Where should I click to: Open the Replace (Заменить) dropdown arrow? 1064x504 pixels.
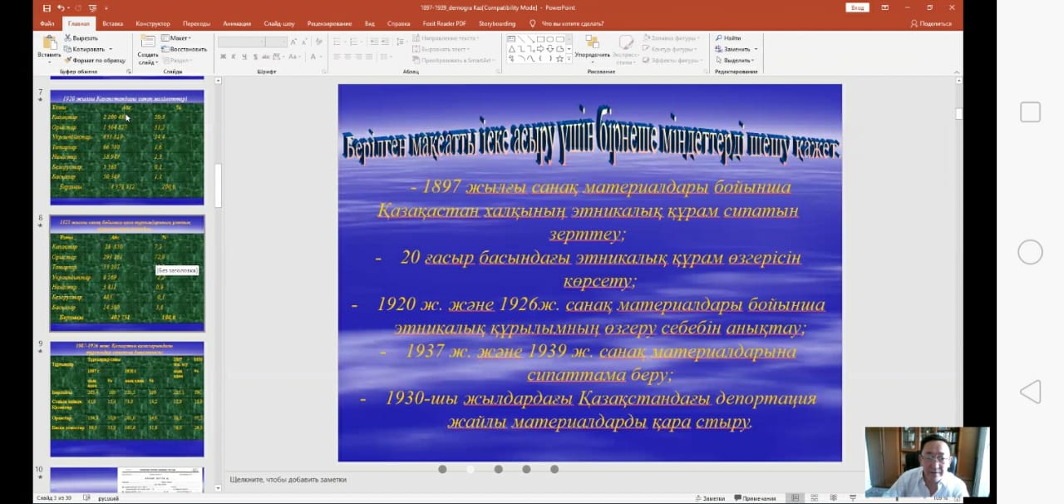click(756, 49)
